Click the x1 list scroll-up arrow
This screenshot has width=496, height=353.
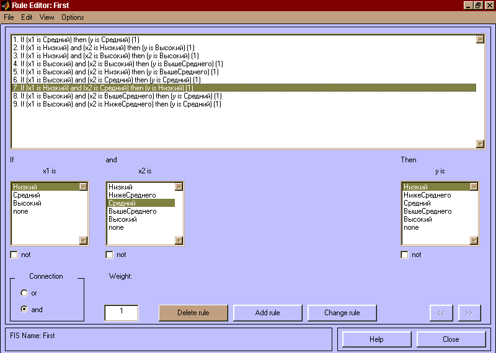(83, 186)
